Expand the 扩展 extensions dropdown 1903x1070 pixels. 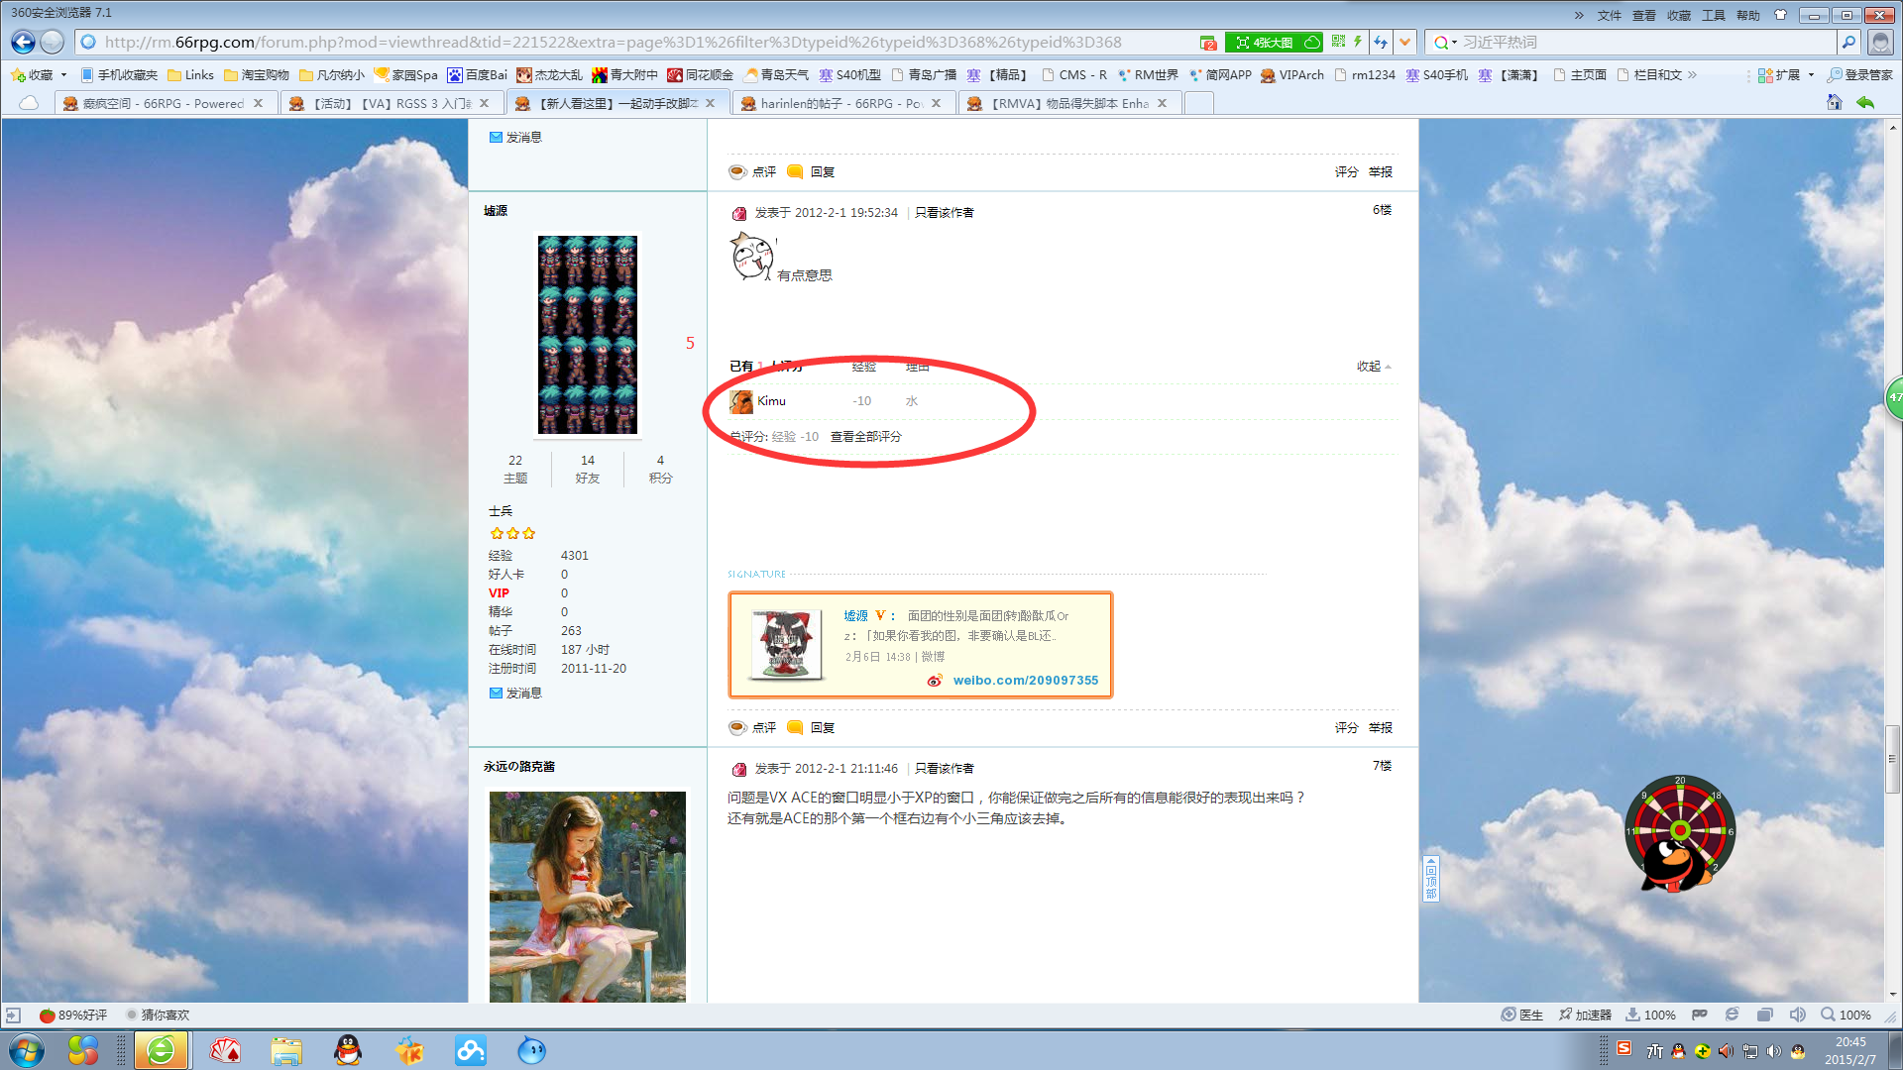(1811, 74)
